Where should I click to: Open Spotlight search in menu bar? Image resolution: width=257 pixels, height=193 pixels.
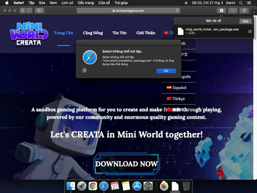241,3
